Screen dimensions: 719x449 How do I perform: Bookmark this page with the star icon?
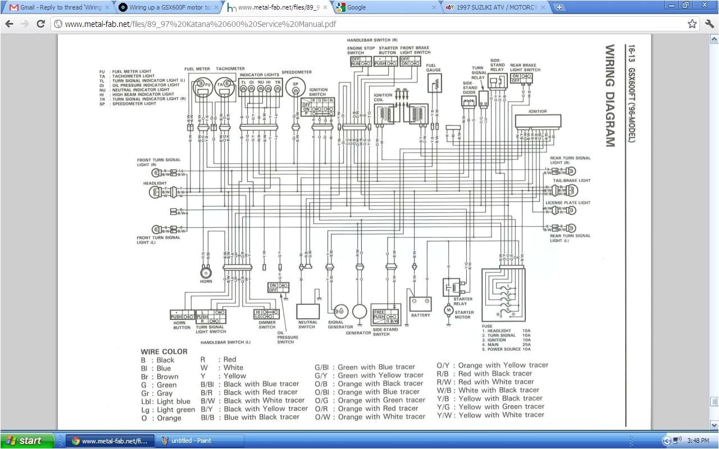coord(692,24)
